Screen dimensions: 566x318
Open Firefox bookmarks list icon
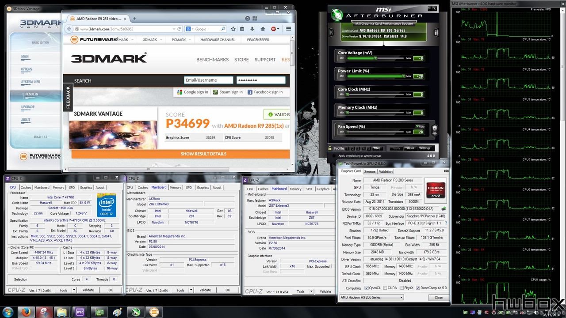click(x=242, y=29)
